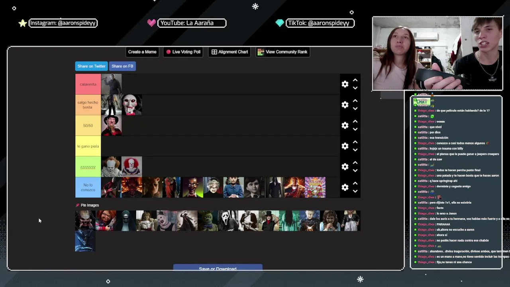Move le gano piola tier down
The height and width of the screenshot is (287, 510).
[355, 150]
